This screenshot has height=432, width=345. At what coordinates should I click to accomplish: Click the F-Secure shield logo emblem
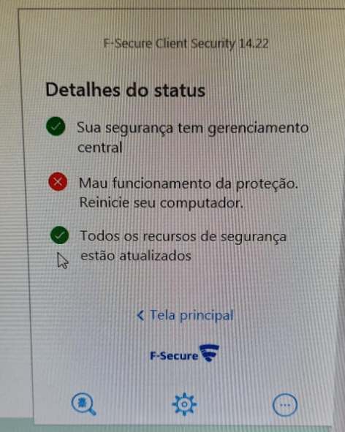(210, 352)
